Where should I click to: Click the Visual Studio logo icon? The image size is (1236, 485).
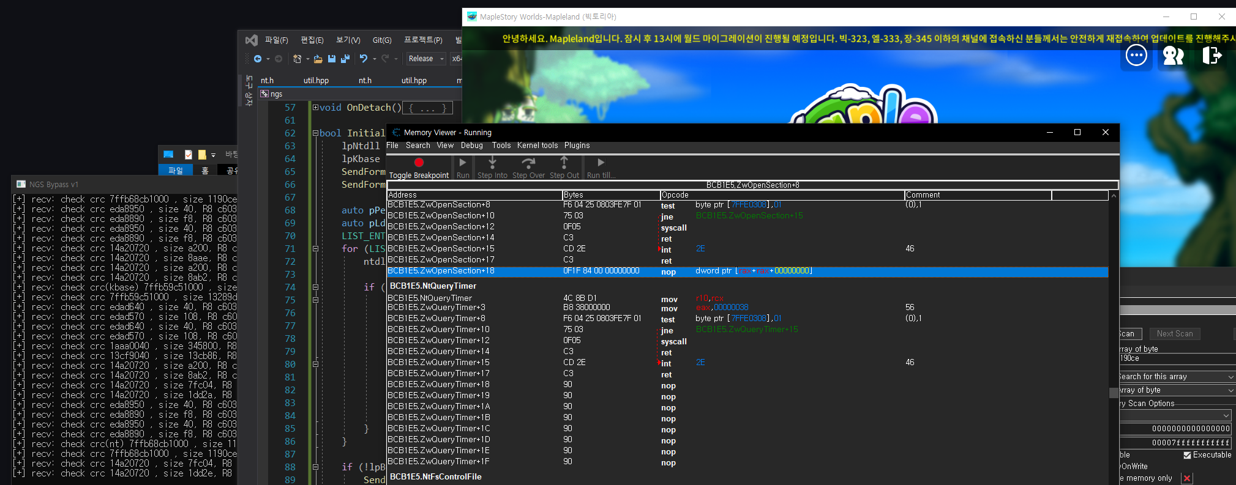coord(252,40)
